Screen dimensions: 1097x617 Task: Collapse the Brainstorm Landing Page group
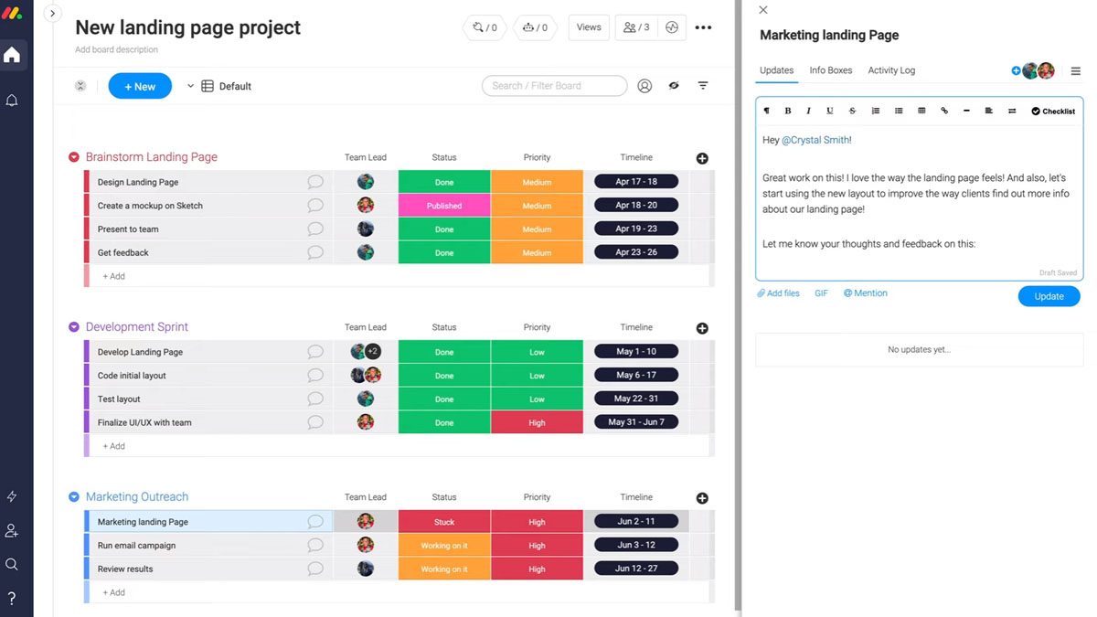[73, 156]
